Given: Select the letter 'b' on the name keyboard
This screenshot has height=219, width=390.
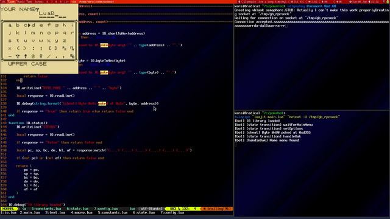Looking at the screenshot, I should (x=18, y=25).
